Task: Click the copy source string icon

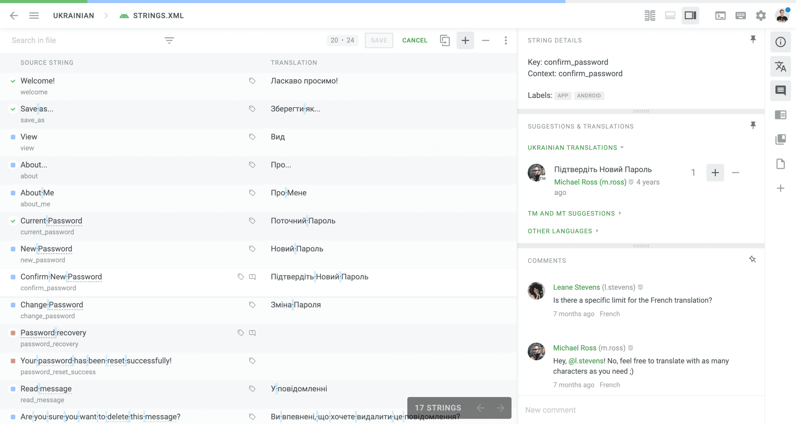Action: click(x=445, y=40)
